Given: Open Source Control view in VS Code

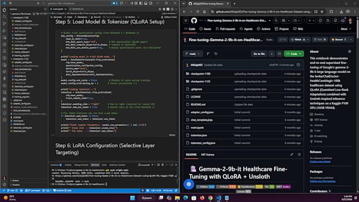Looking at the screenshot, I should pos(4,24).
